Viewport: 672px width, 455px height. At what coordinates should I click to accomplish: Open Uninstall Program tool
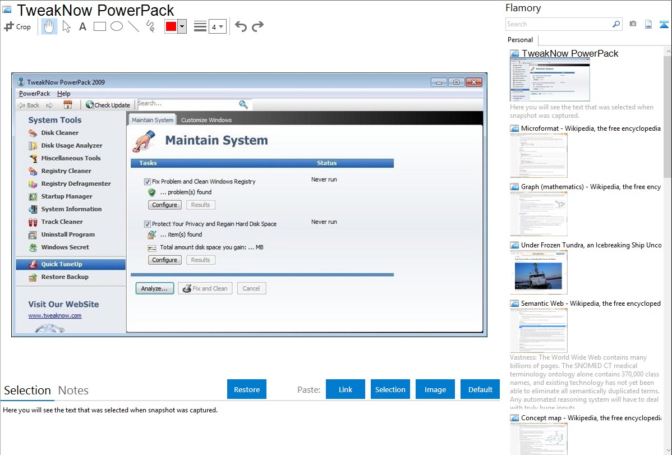(x=61, y=235)
